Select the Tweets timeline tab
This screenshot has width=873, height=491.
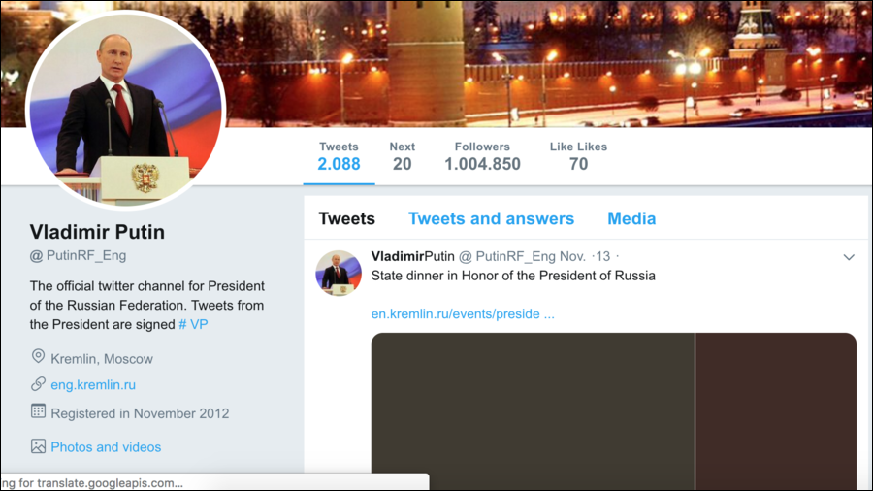(346, 218)
